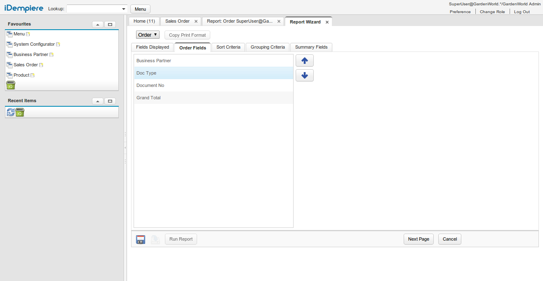Open the Summary Fields tab
543x281 pixels.
(311, 47)
